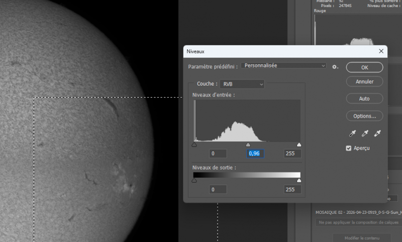Click the output highlight field 255
Image resolution: width=402 pixels, height=242 pixels.
pyautogui.click(x=292, y=189)
